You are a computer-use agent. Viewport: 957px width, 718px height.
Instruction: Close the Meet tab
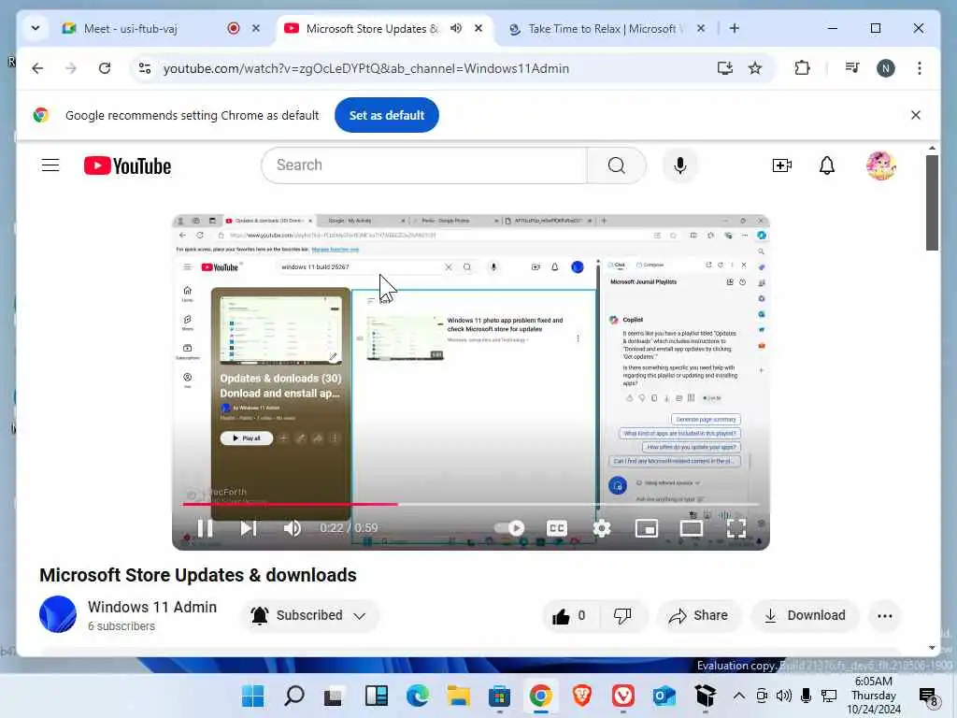click(256, 29)
